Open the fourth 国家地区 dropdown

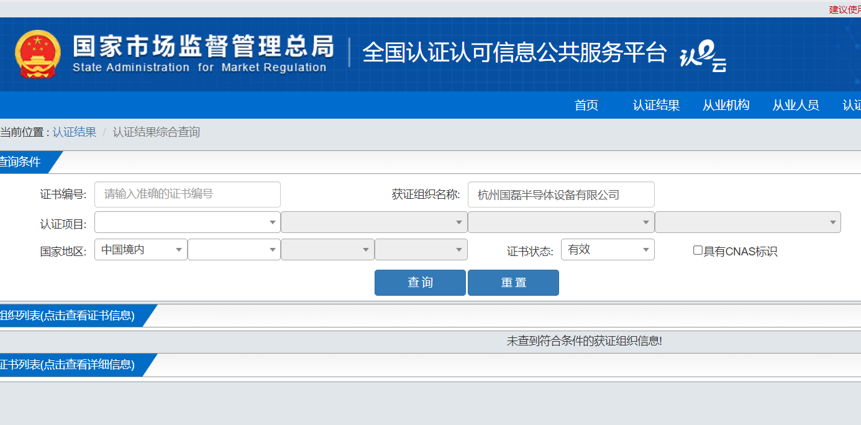[x=421, y=249]
